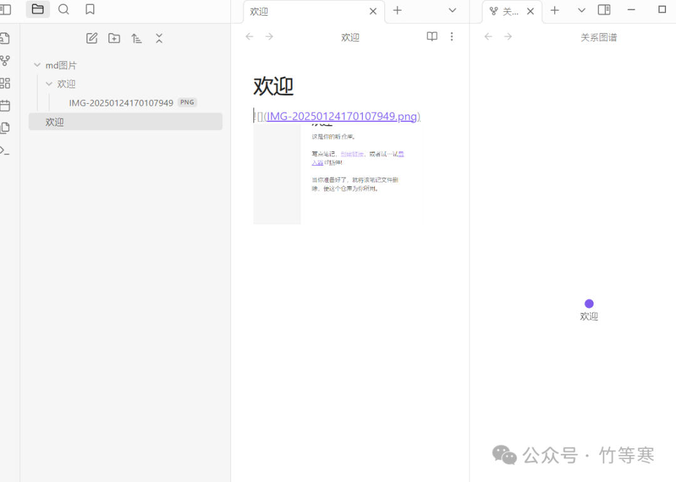Toggle the left sidebar
The image size is (676, 482).
pos(5,9)
